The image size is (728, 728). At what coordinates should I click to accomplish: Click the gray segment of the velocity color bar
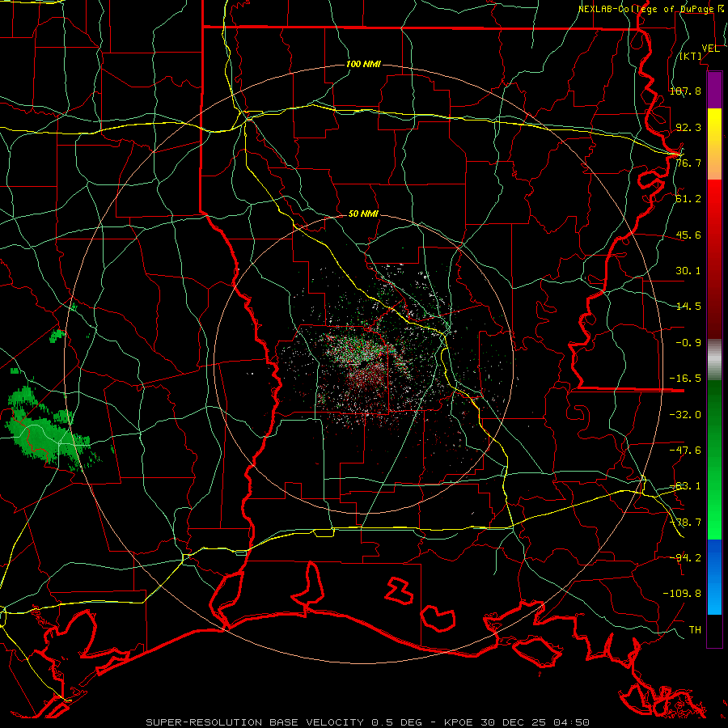click(x=714, y=359)
